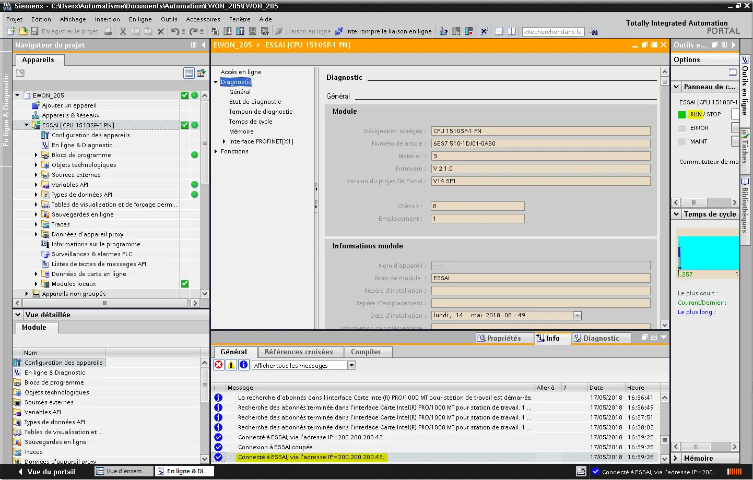Collapse ESSAI [CPU 1510SP-1 PN] node
Viewport: 753px width, 480px height.
(x=27, y=125)
